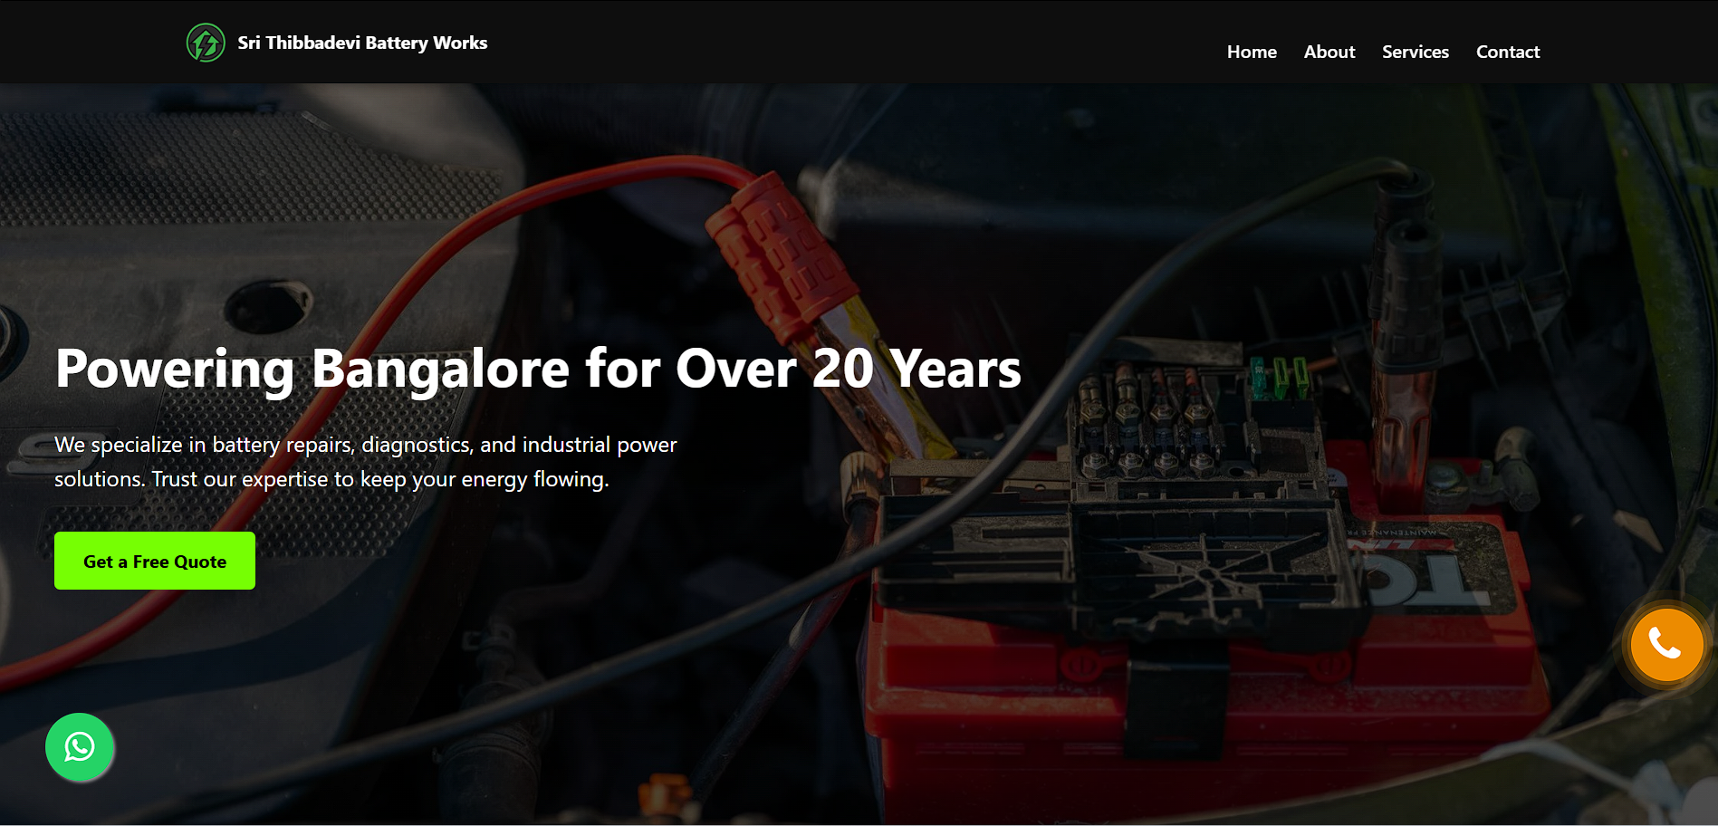Open WhatsApp chat via green floating icon
The height and width of the screenshot is (826, 1718).
tap(80, 747)
